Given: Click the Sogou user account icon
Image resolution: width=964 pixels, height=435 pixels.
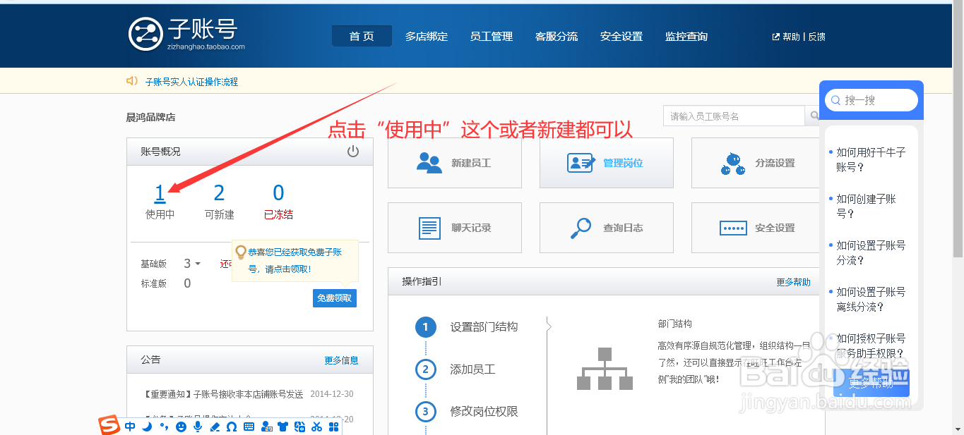Looking at the screenshot, I should [x=266, y=427].
